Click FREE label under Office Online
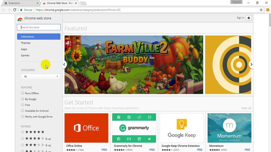 [x=104, y=149]
